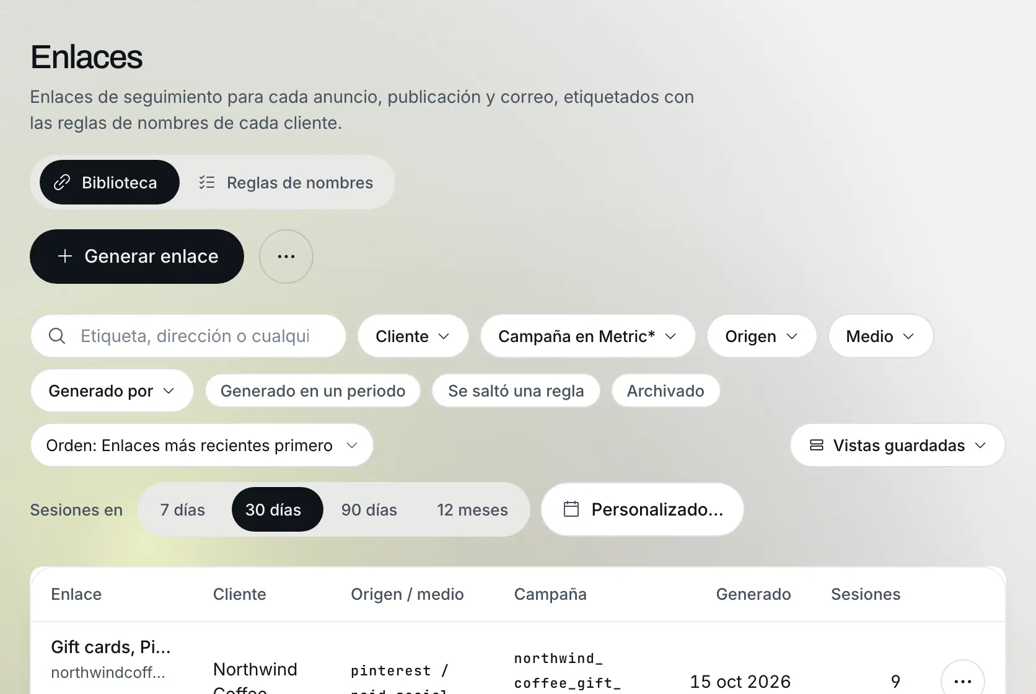Select the 7 días session range
The width and height of the screenshot is (1036, 694).
(x=183, y=509)
